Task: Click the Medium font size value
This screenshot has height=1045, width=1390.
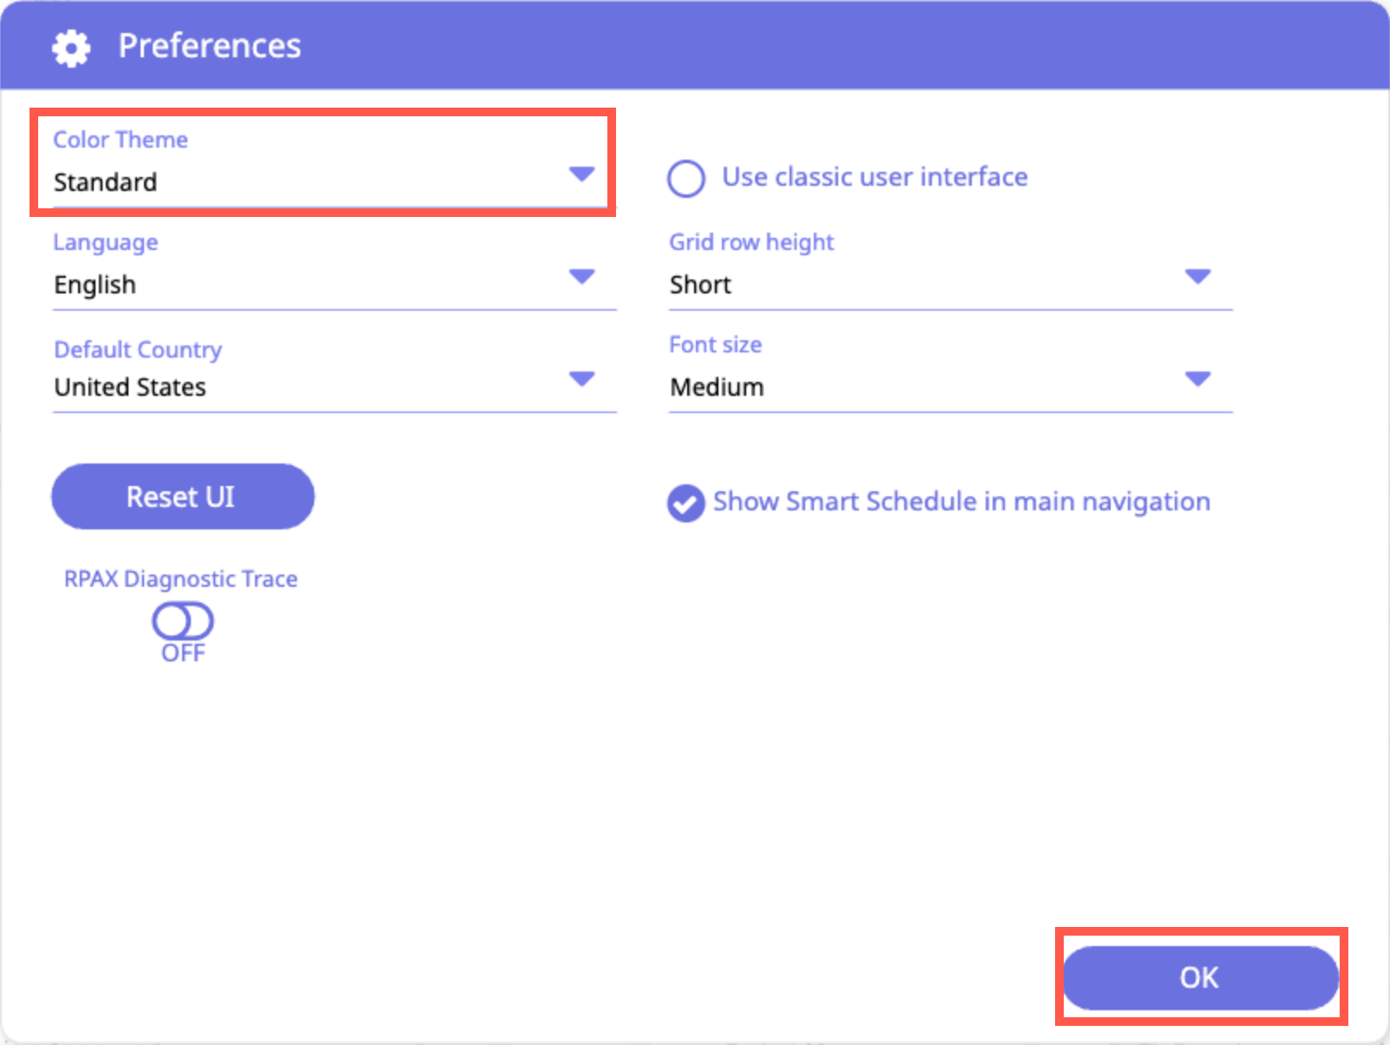Action: (717, 387)
